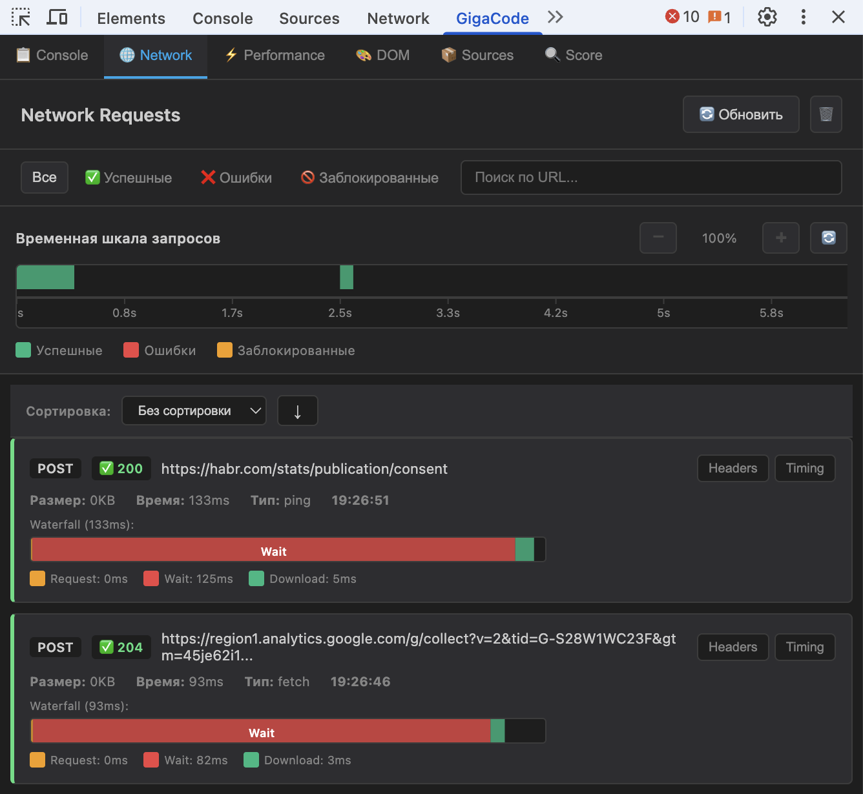Select the DOM palette tab icon
Image resolution: width=863 pixels, height=794 pixels.
click(382, 56)
